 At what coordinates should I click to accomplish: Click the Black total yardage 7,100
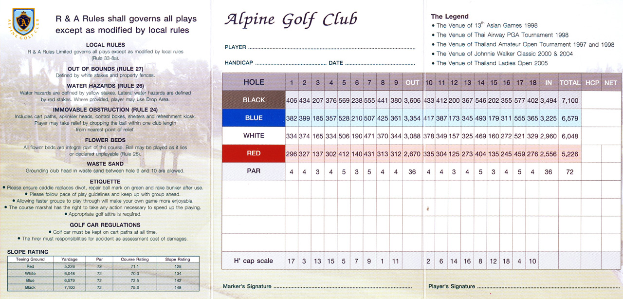[x=570, y=100]
